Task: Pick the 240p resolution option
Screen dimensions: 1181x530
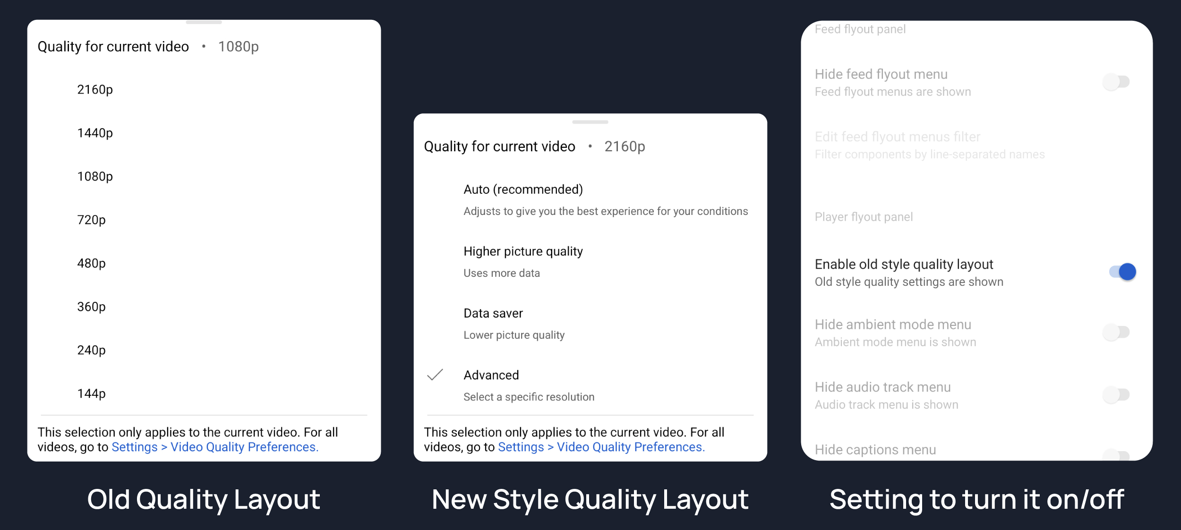Action: click(x=92, y=350)
